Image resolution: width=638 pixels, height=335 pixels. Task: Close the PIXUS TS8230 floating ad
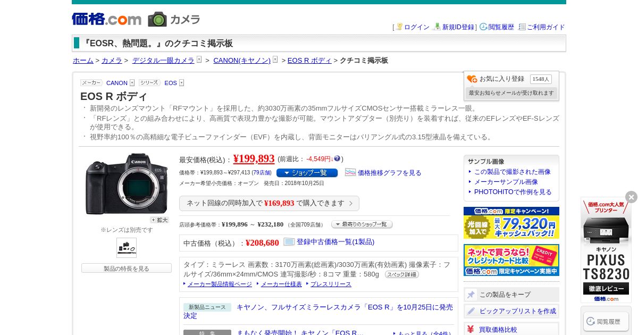(631, 197)
